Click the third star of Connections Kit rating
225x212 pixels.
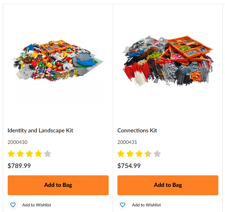(x=139, y=154)
